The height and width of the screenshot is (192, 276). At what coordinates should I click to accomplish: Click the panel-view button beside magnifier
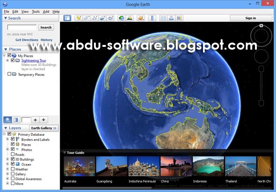tap(16, 120)
